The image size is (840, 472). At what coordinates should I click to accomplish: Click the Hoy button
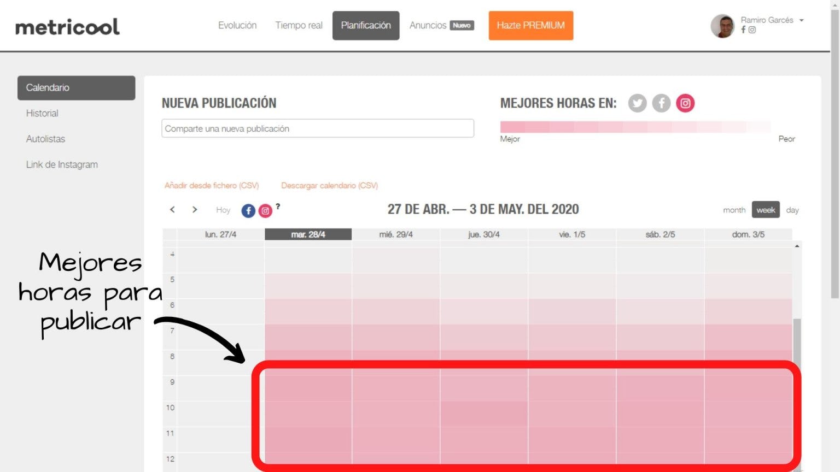pos(223,210)
